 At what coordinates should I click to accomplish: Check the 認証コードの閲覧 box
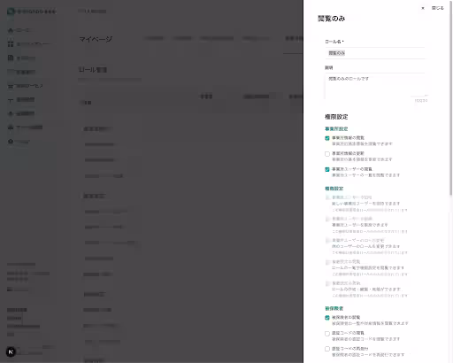tap(327, 334)
